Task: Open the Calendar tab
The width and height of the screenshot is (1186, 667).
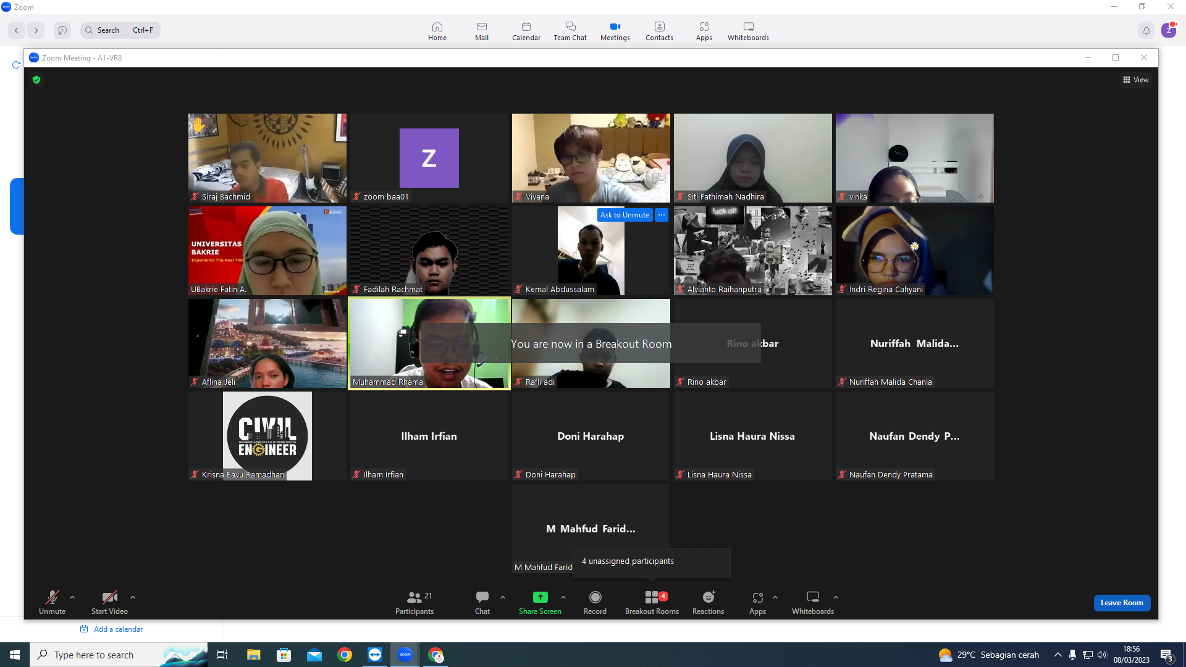Action: click(526, 31)
